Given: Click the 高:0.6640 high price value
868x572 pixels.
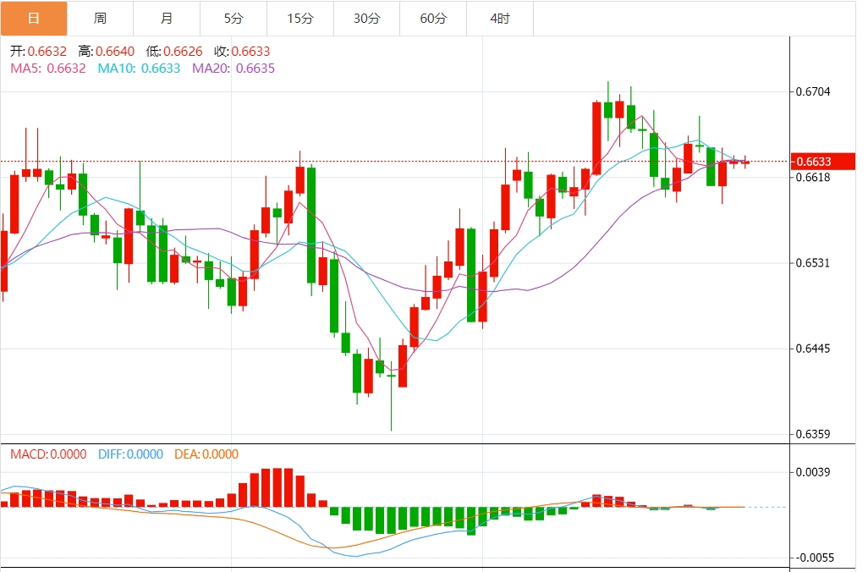Looking at the screenshot, I should point(107,52).
